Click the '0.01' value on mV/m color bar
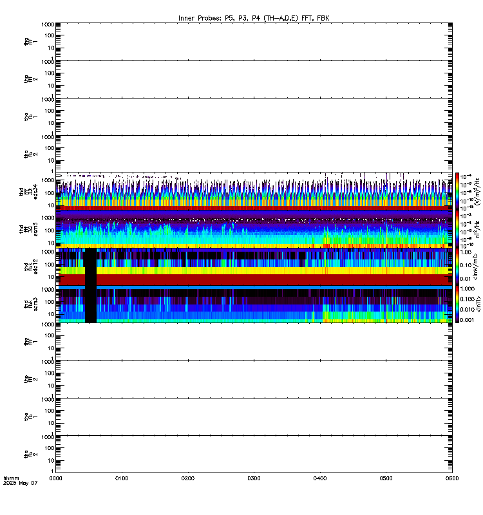 point(466,279)
